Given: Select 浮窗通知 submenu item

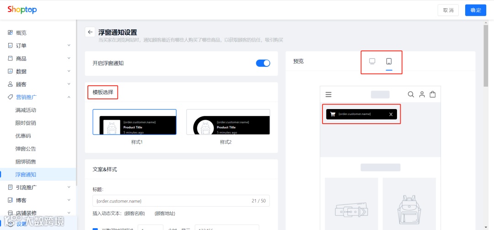Looking at the screenshot, I should click(38, 175).
